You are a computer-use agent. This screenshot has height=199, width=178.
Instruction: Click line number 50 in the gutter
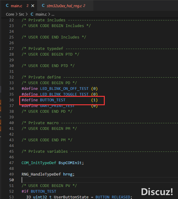(x=11, y=180)
